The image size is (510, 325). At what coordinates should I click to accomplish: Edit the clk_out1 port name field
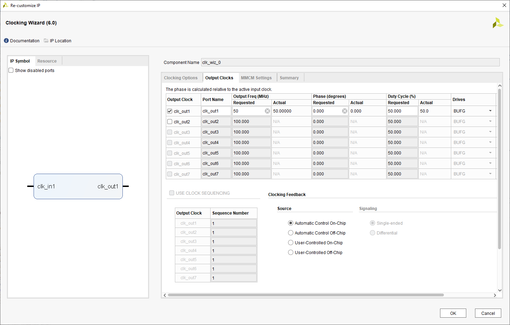point(216,111)
